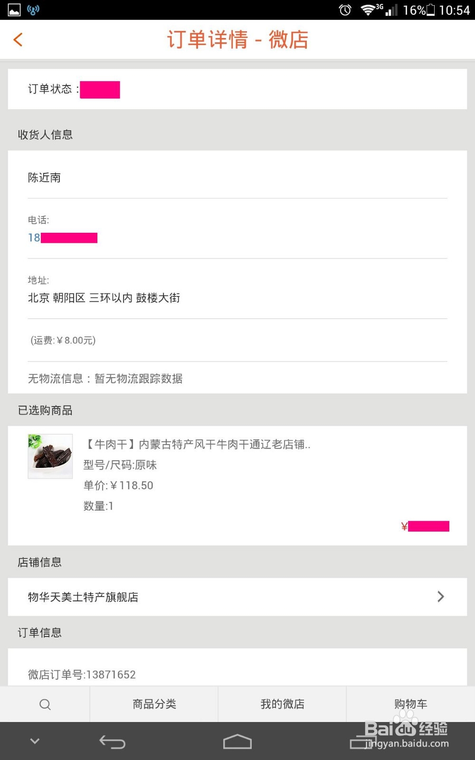The width and height of the screenshot is (475, 760).
Task: Switch to 商品分类 tab
Action: pos(154,704)
